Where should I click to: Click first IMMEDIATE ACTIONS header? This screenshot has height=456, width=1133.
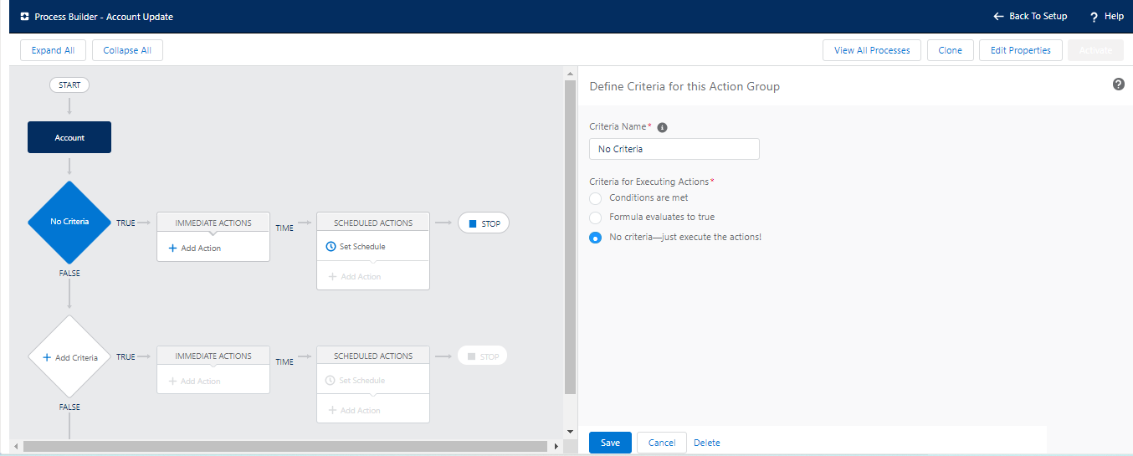[x=213, y=223]
